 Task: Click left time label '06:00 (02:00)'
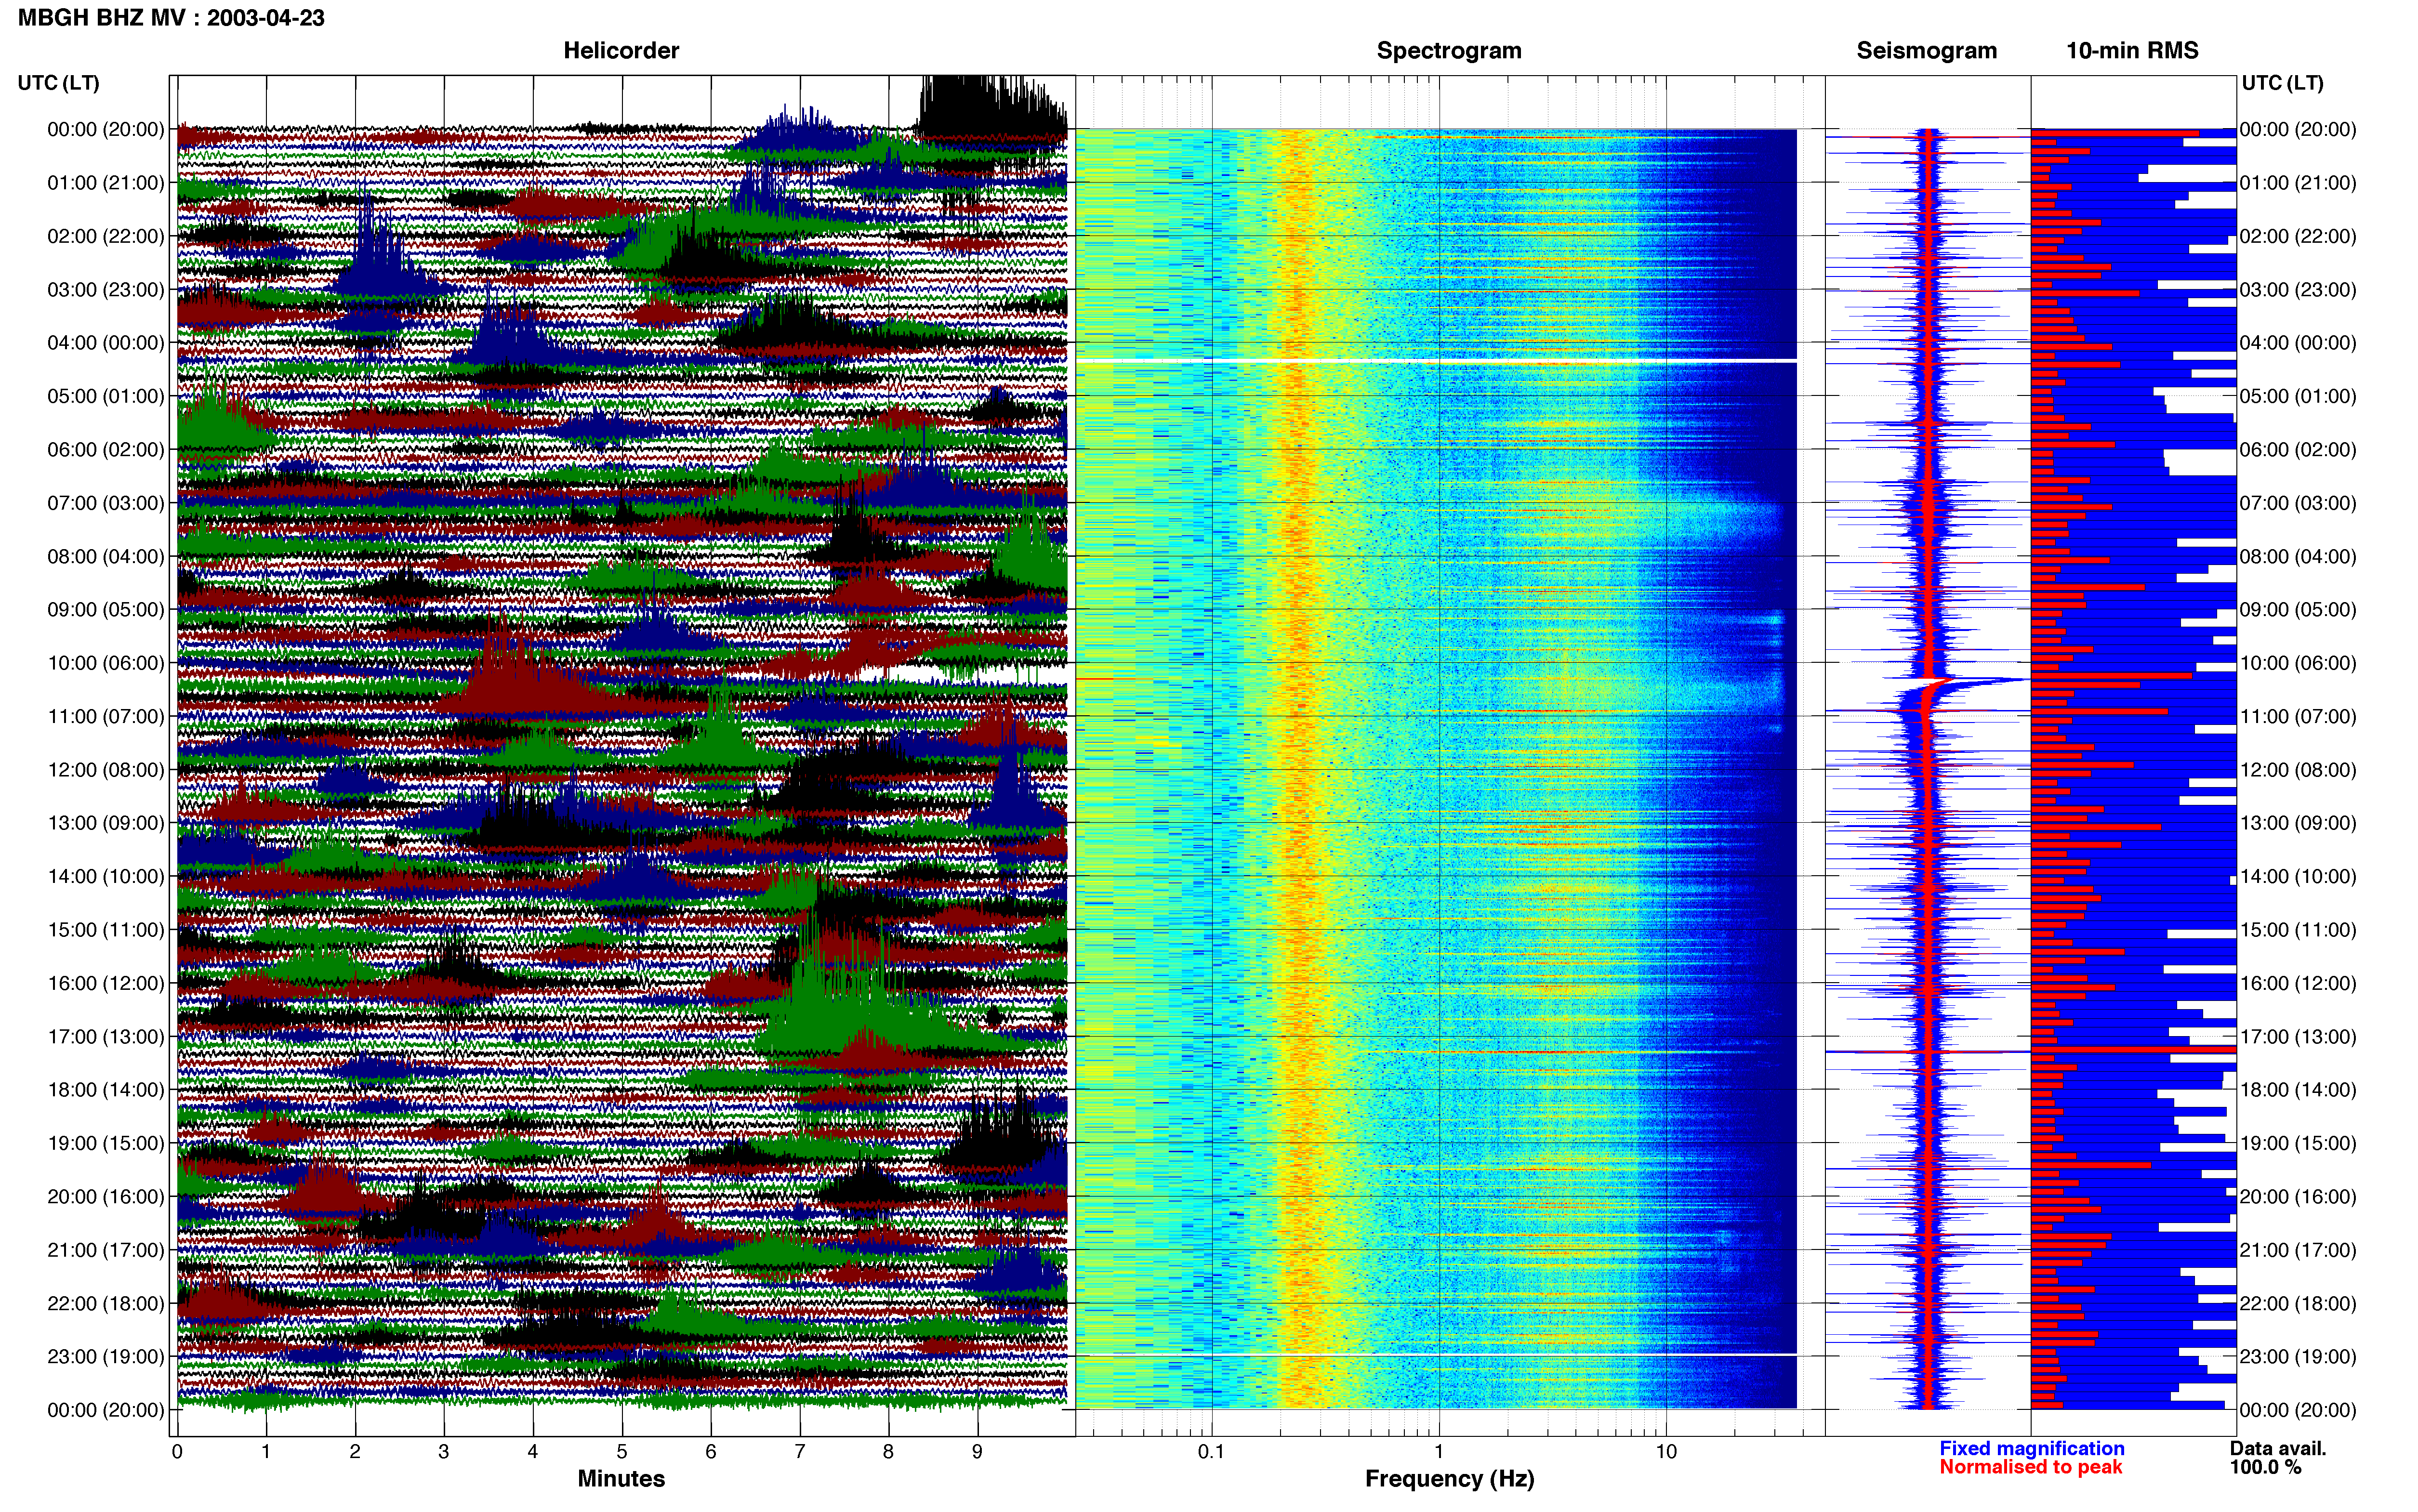point(105,450)
